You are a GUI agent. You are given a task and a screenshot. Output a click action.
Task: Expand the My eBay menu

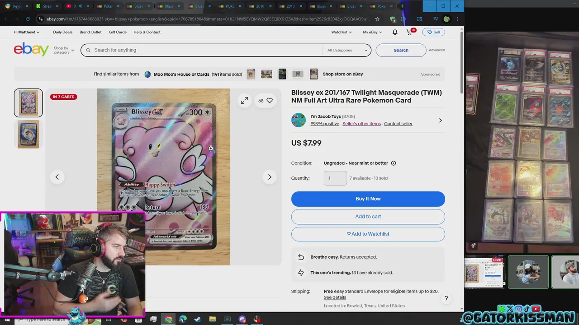pyautogui.click(x=372, y=32)
